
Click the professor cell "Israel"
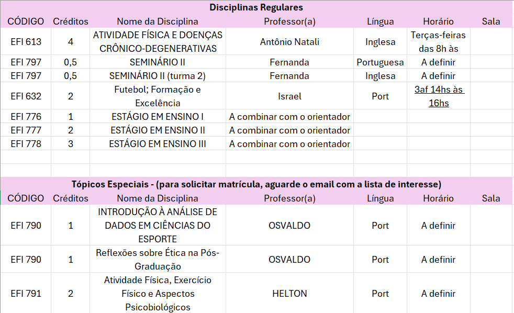(x=289, y=96)
